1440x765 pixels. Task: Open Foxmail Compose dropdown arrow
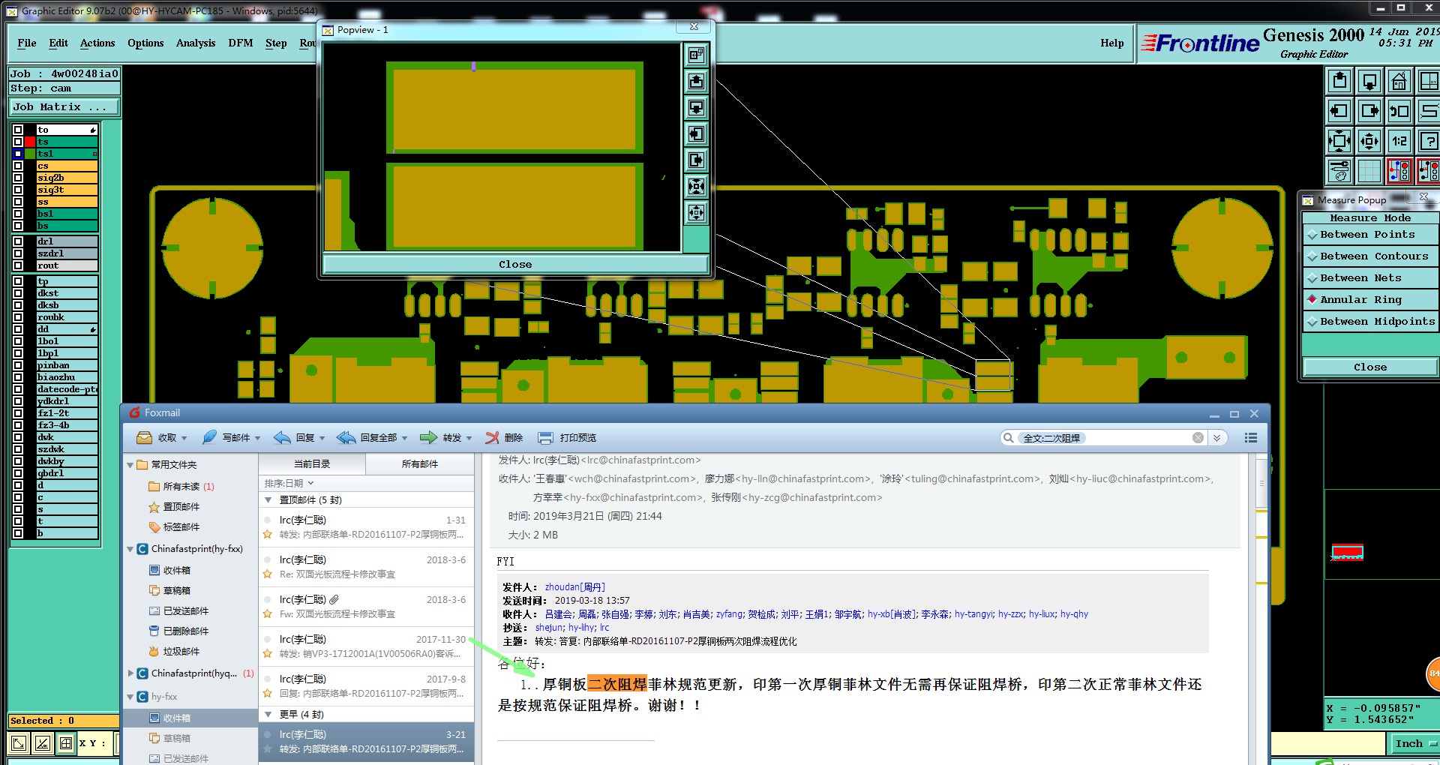tap(258, 439)
